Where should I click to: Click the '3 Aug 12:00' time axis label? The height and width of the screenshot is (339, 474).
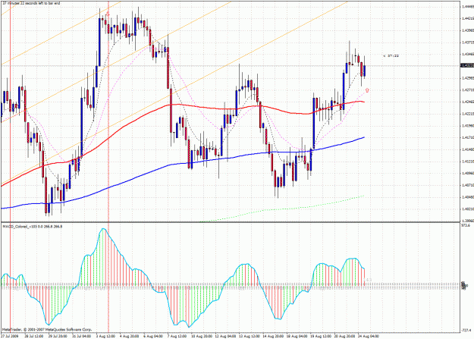(x=105, y=336)
